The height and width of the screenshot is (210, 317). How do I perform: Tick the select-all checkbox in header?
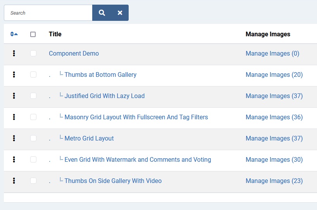33,34
